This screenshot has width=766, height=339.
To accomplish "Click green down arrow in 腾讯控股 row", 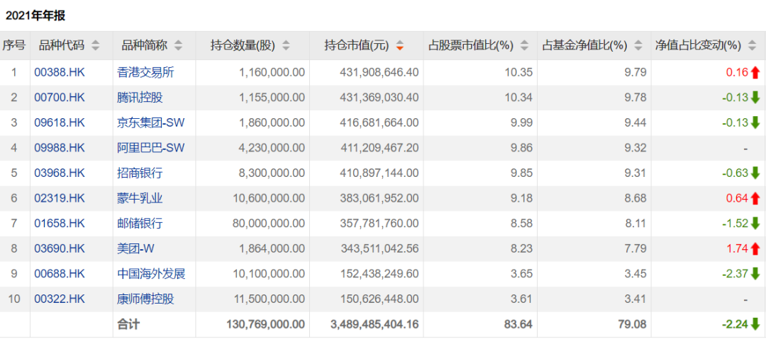I will (x=755, y=98).
